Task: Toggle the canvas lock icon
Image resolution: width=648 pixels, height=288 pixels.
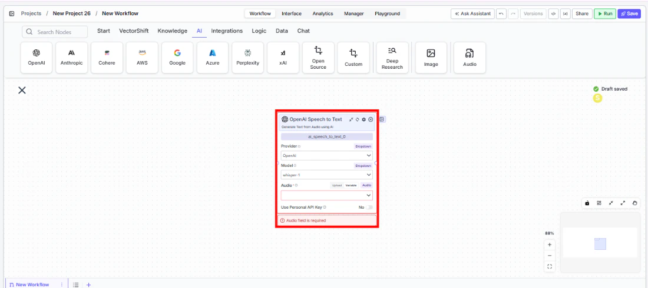Action: pyautogui.click(x=587, y=203)
